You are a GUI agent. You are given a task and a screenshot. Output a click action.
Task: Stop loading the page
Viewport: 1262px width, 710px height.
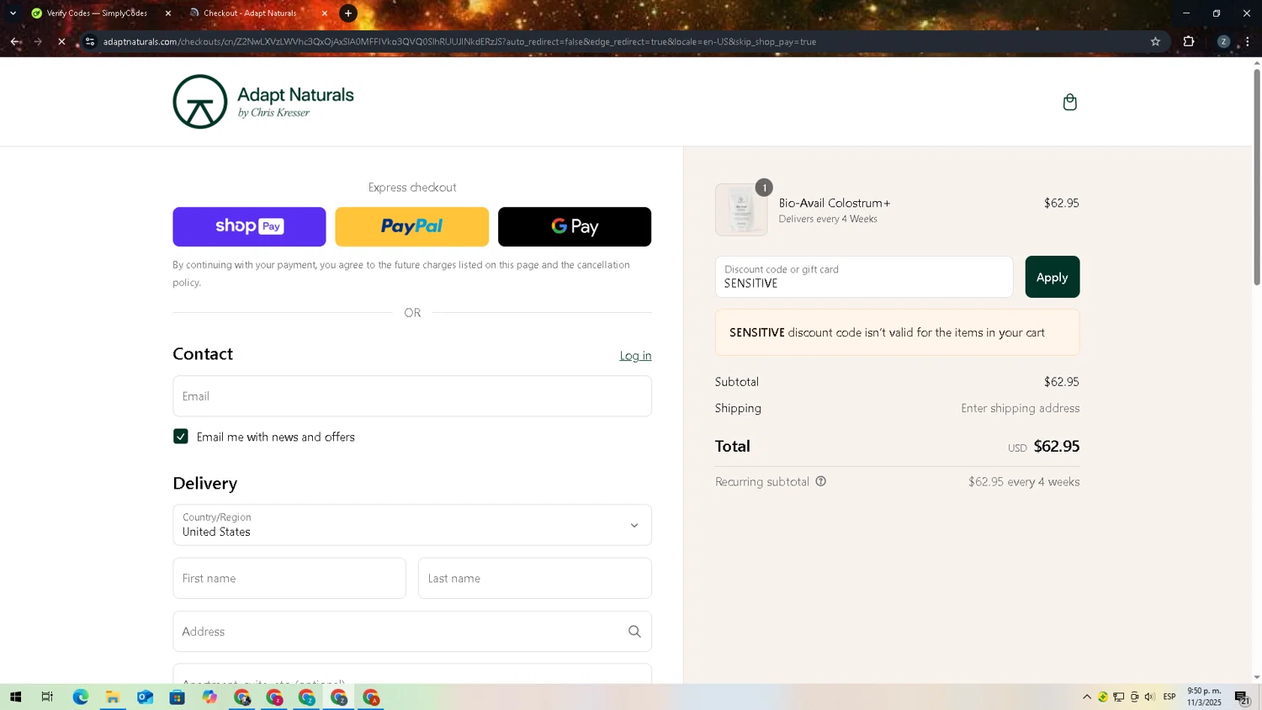(x=61, y=41)
